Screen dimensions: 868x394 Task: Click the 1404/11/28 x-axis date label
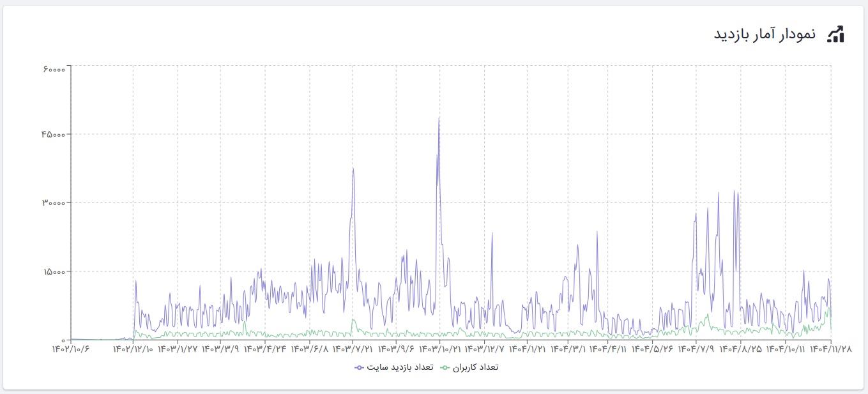tap(830, 349)
